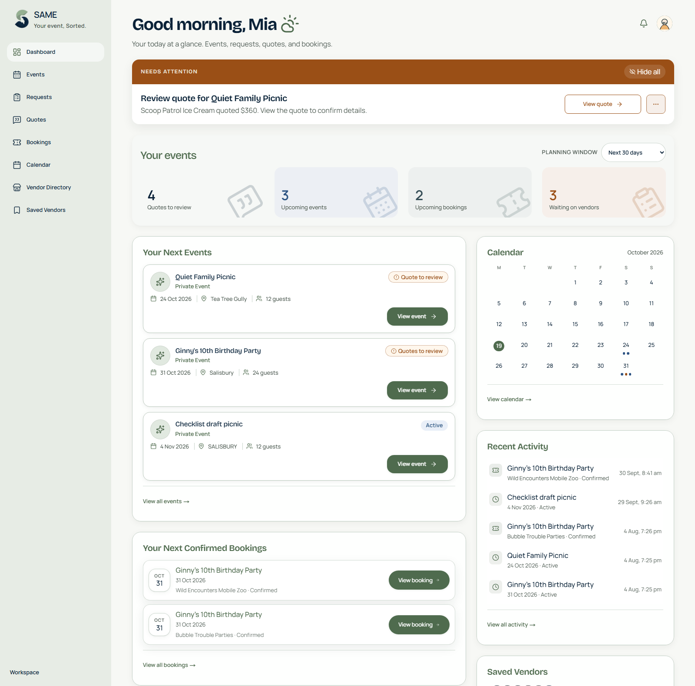695x686 pixels.
Task: Click the Active badge on Checklist draft picnic
Action: point(434,425)
